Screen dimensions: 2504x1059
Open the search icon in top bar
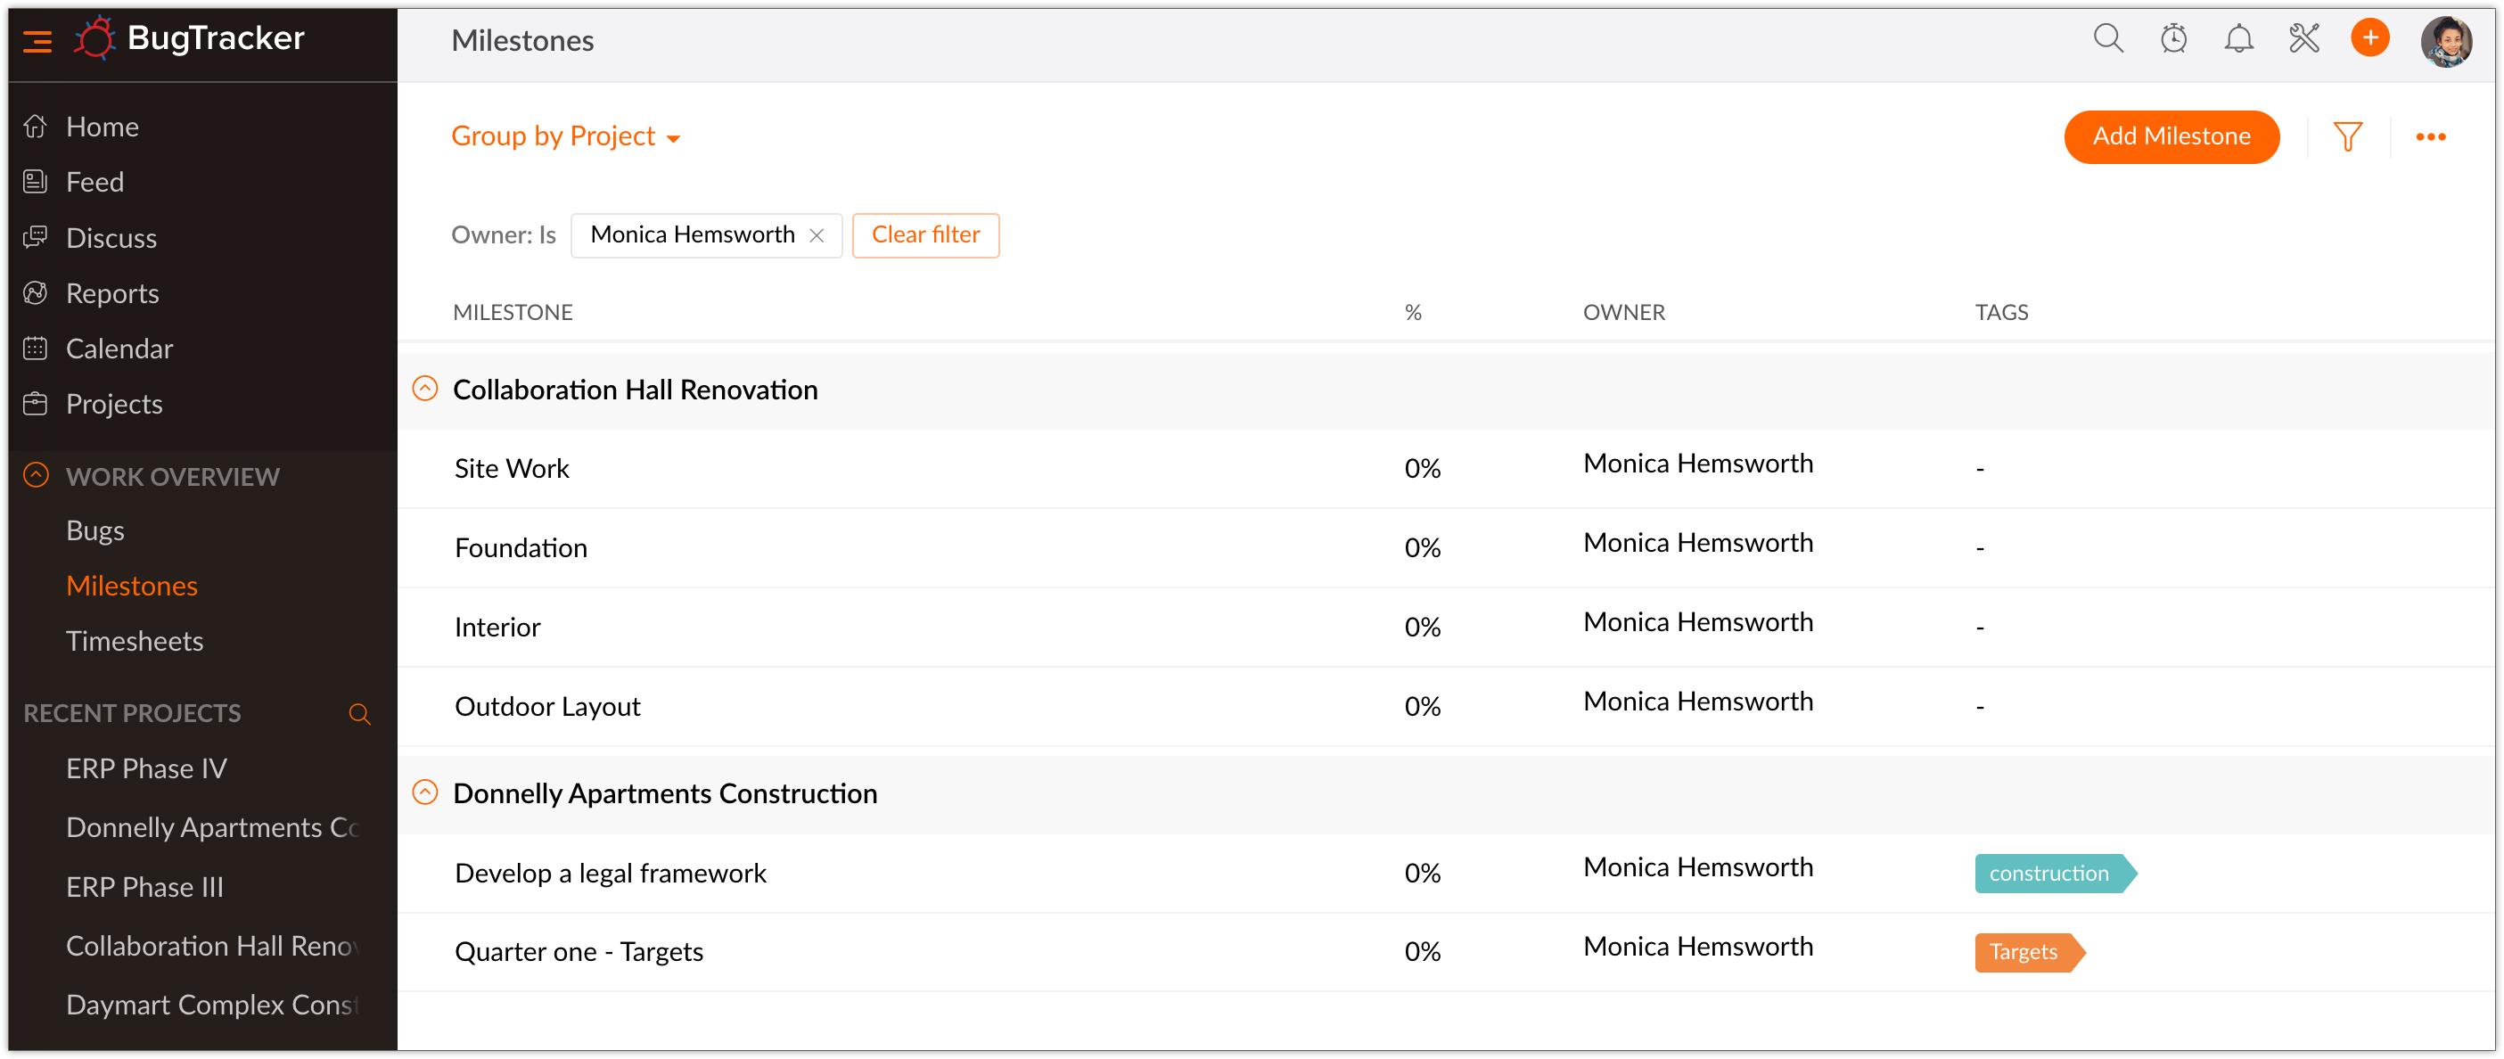(2107, 39)
